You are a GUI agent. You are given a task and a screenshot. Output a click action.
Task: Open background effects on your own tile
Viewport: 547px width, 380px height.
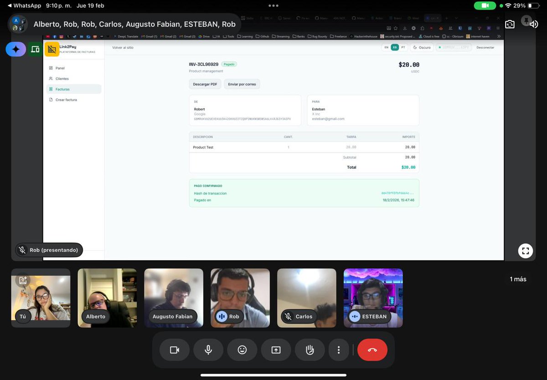(23, 281)
